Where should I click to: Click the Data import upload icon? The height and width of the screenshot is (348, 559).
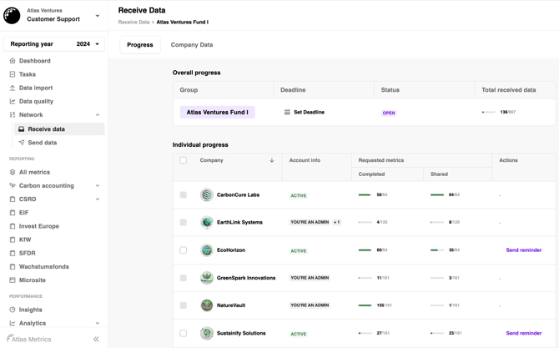(13, 88)
